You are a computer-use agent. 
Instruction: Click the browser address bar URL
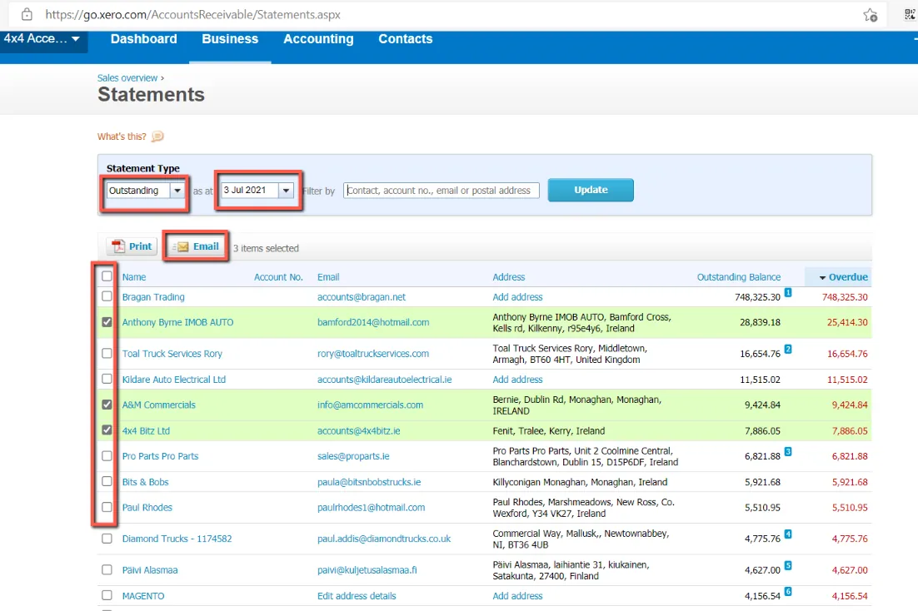[x=192, y=15]
